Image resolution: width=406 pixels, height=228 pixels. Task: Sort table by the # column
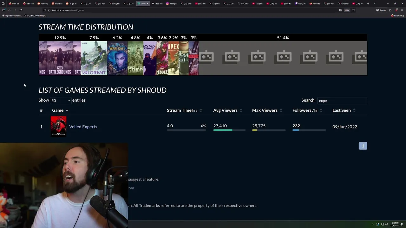click(41, 110)
